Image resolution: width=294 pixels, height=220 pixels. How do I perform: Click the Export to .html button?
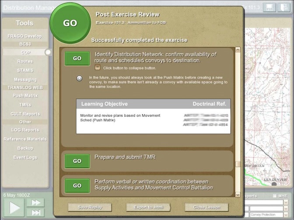148,207
